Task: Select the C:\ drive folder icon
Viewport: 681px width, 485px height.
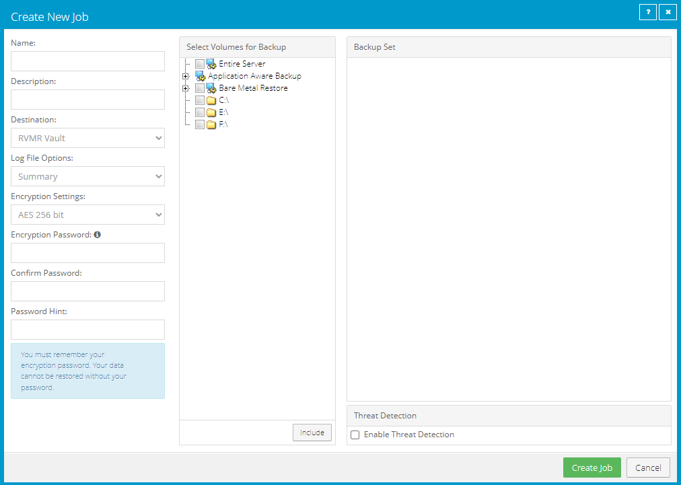Action: point(211,100)
